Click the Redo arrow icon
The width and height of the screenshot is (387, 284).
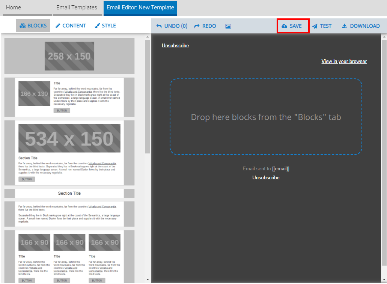click(x=197, y=26)
